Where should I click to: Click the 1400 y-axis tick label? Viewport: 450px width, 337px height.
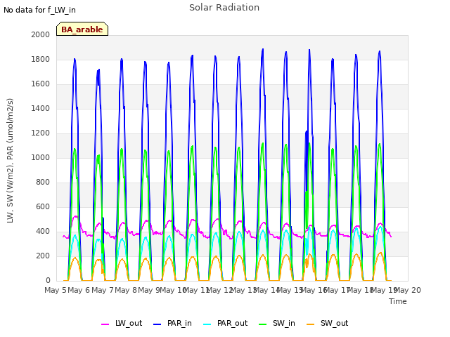[x=41, y=108]
